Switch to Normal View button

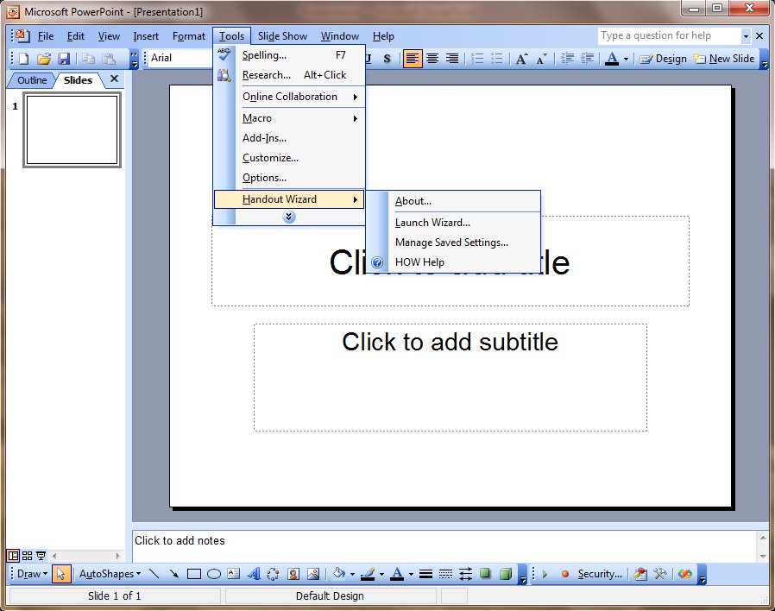13,555
